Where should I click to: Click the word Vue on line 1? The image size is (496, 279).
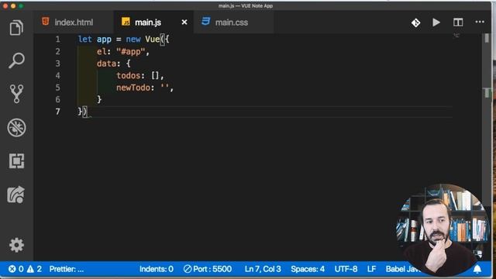point(152,40)
